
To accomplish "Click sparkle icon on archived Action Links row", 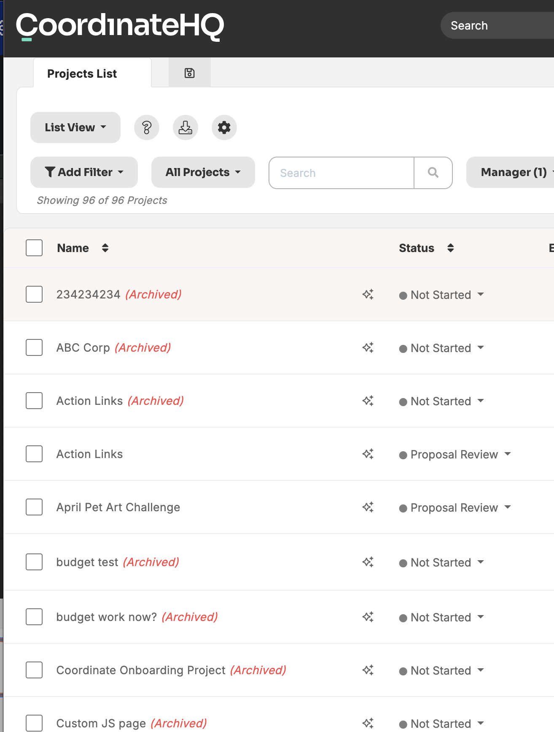I will point(368,401).
